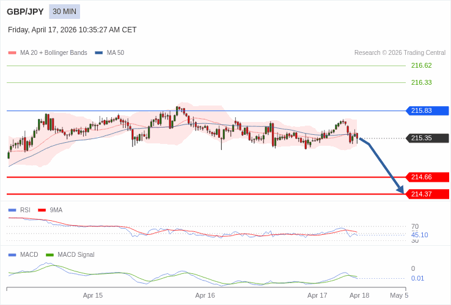Viewport: 451px width, 305px height.
Task: Click the Apr 16 date axis marker
Action: click(x=205, y=295)
